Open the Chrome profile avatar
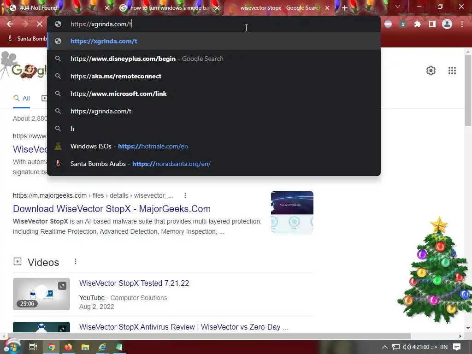The image size is (472, 354). (x=447, y=24)
